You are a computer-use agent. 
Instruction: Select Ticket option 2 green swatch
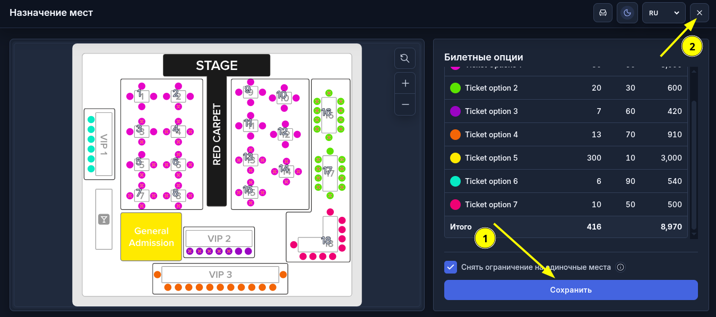click(x=455, y=88)
